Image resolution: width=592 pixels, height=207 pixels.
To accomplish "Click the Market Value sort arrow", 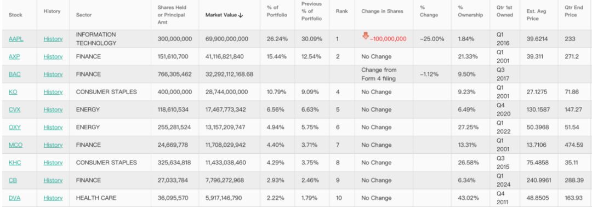I will click(x=241, y=15).
